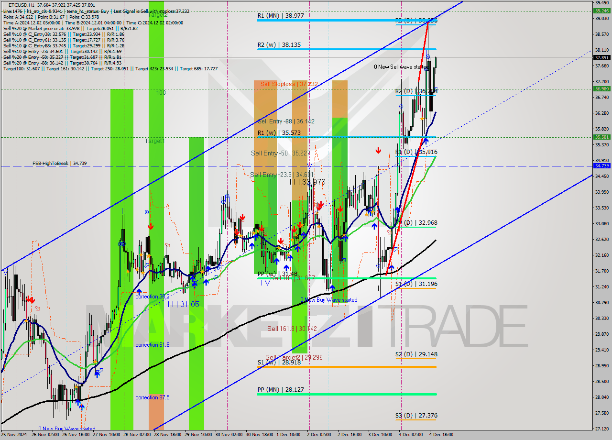Click the correction 87.5 label
612x440 pixels.
(153, 397)
